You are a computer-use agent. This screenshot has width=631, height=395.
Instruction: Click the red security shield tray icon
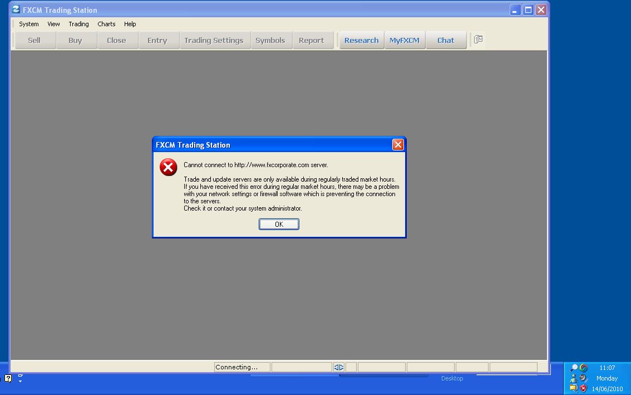(x=584, y=388)
